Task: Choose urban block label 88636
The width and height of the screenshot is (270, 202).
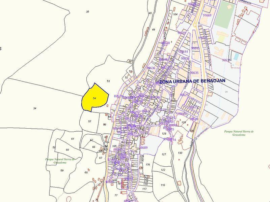Action: point(151,68)
